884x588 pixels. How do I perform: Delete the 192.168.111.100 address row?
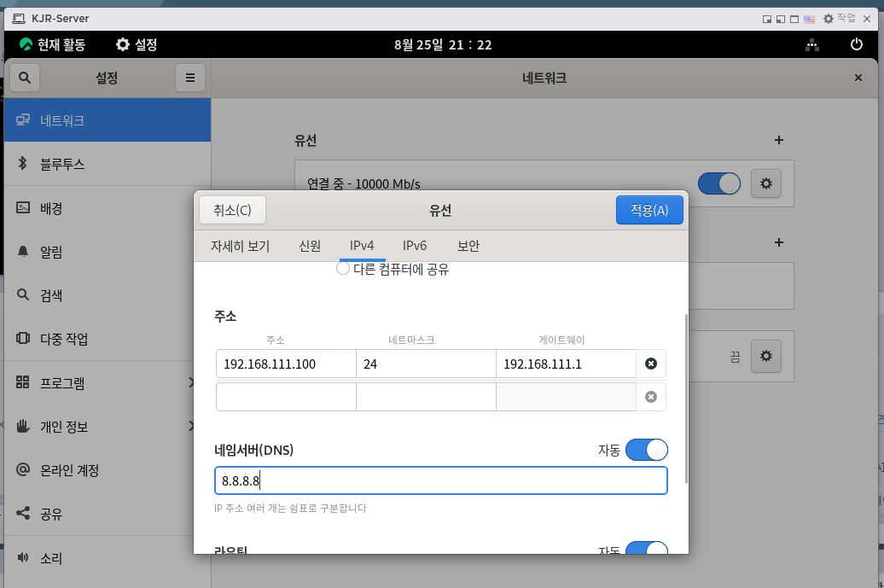650,364
